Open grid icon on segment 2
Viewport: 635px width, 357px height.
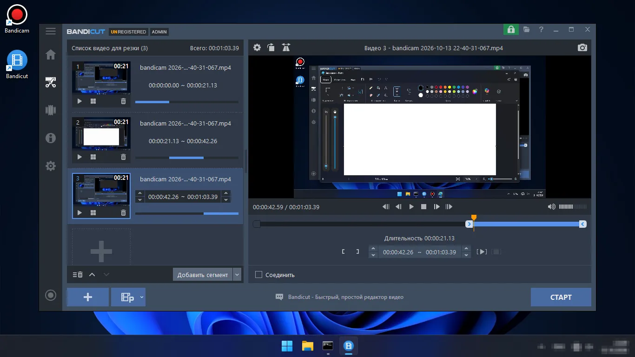(x=93, y=157)
